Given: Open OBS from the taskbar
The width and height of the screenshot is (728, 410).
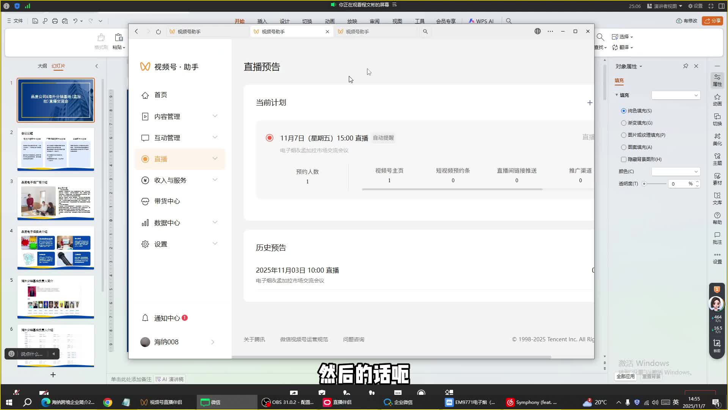Looking at the screenshot, I should point(288,402).
